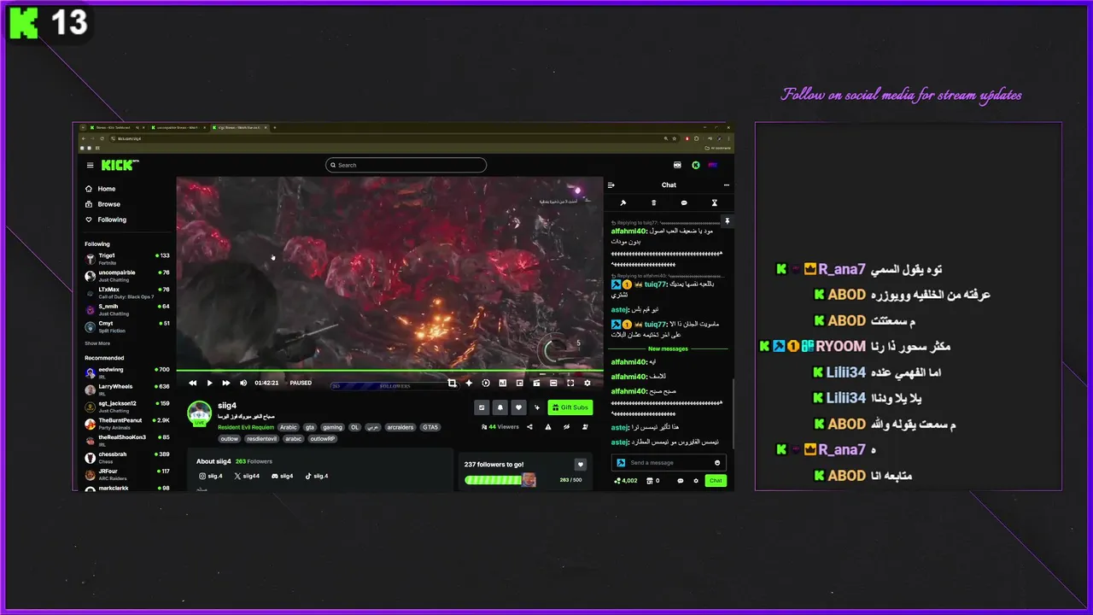Click the heart follow button beside bell

point(518,407)
